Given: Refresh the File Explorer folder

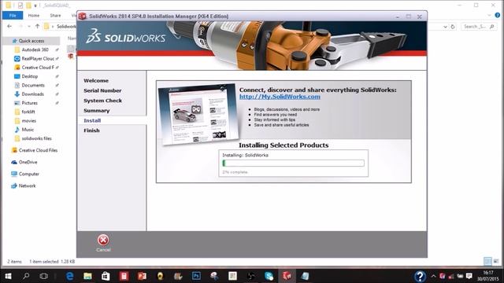Looking at the screenshot, I should point(453,27).
